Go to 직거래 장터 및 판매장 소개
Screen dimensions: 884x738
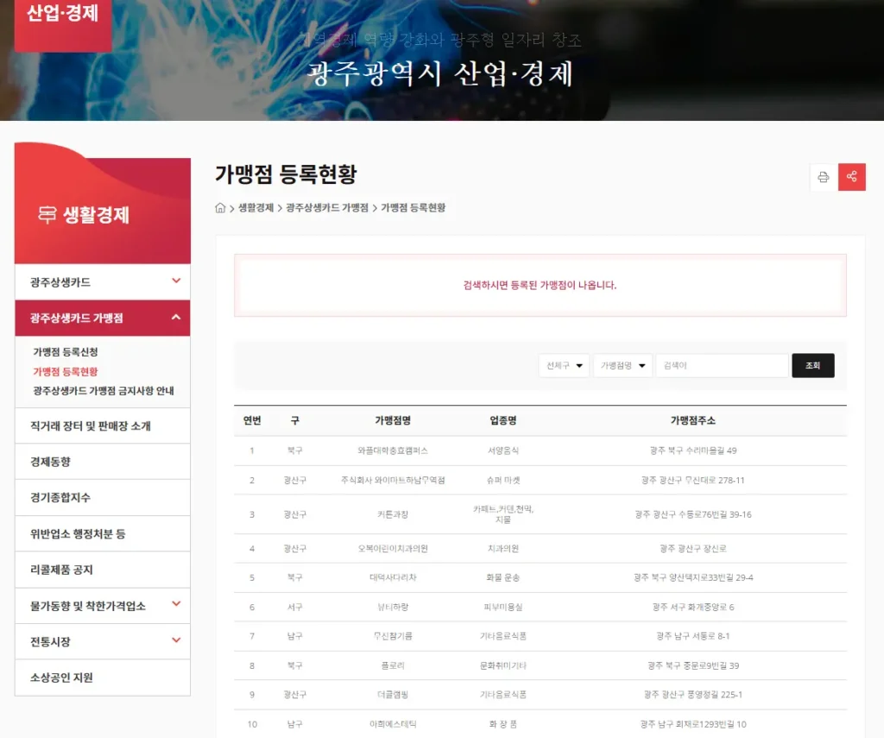[91, 426]
